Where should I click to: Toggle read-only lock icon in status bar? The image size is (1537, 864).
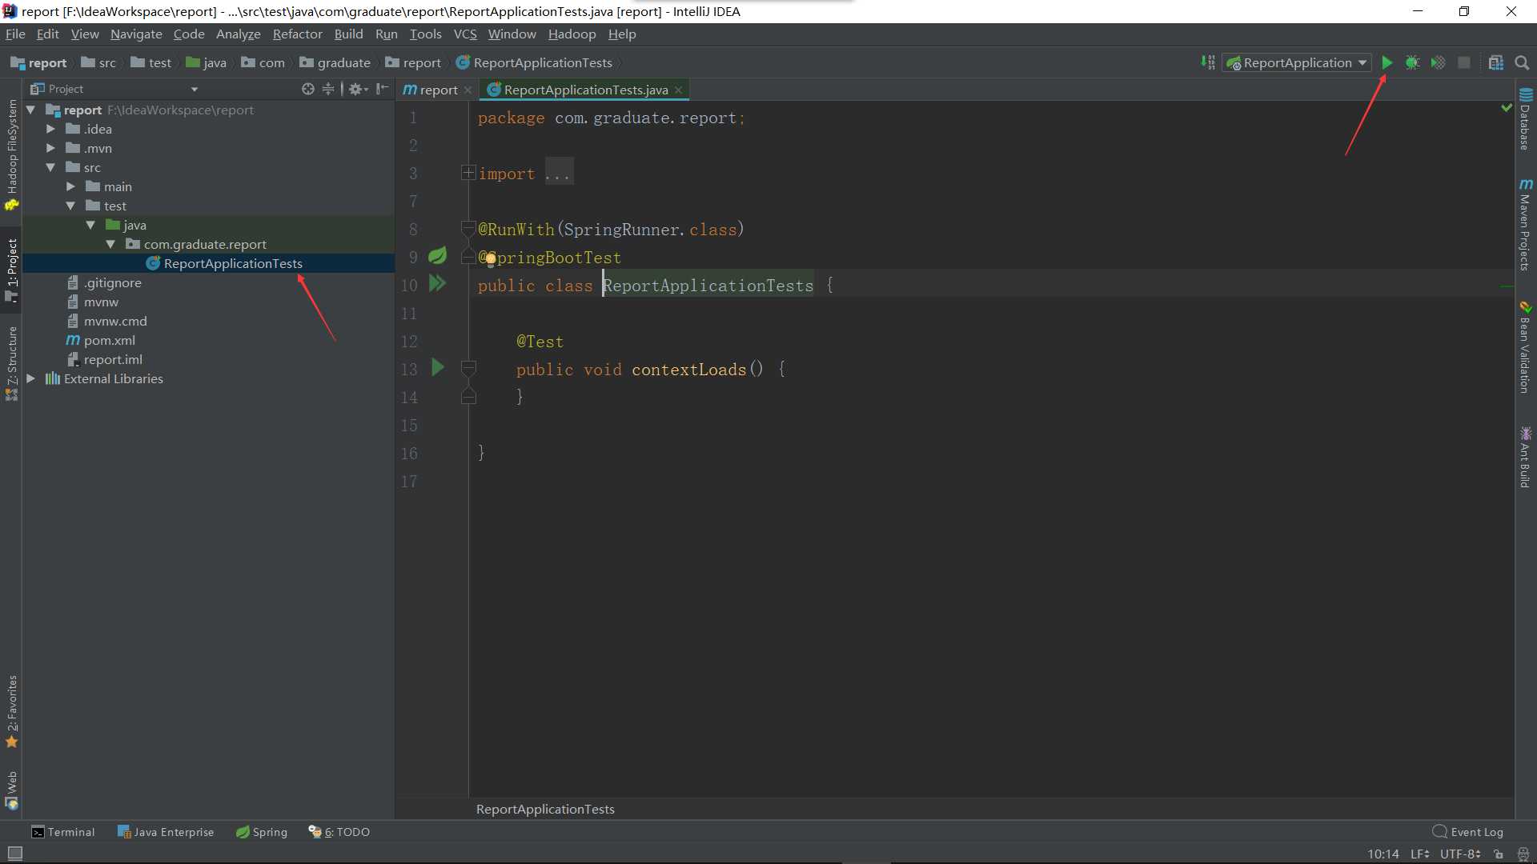[x=1499, y=854]
